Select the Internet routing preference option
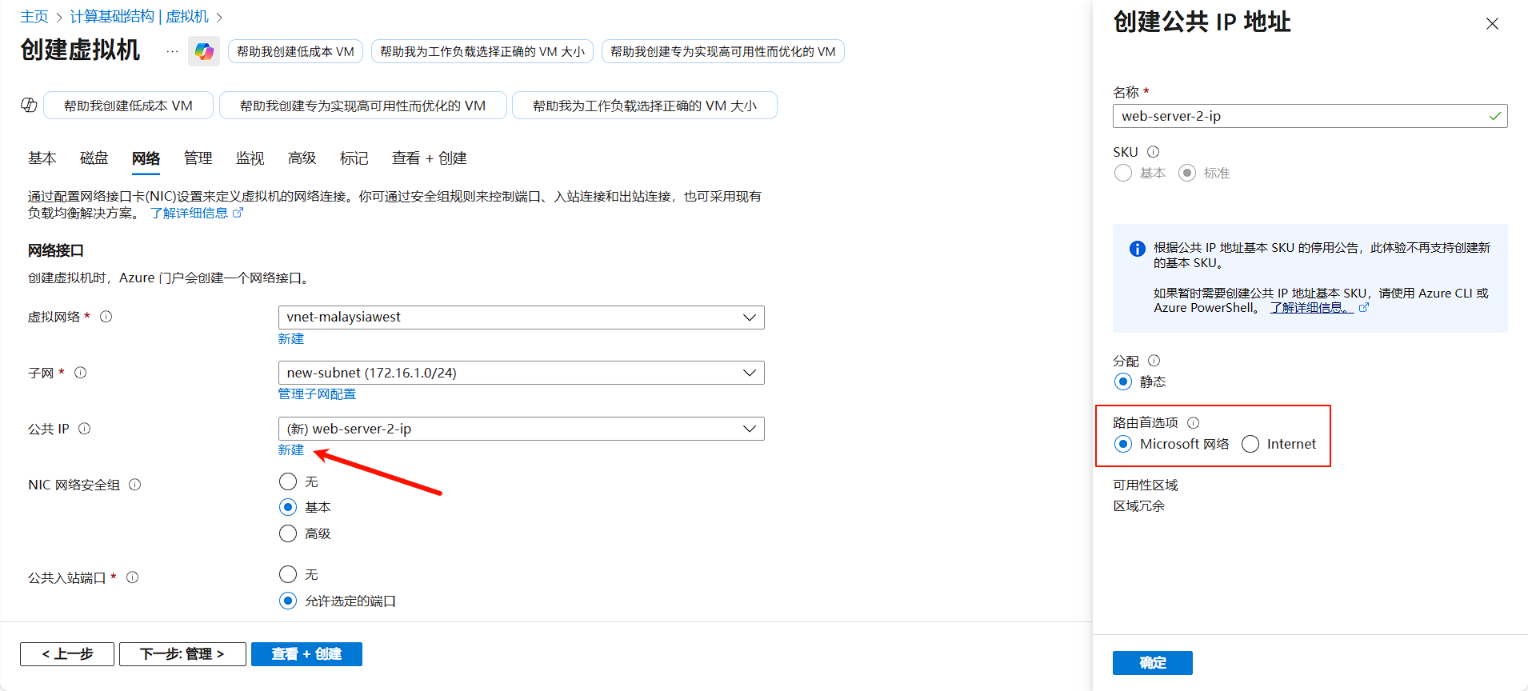The image size is (1528, 691). coord(1250,445)
